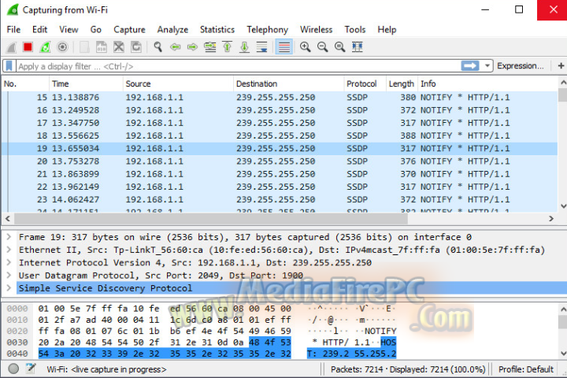Click the Open capture file icon

tap(84, 47)
